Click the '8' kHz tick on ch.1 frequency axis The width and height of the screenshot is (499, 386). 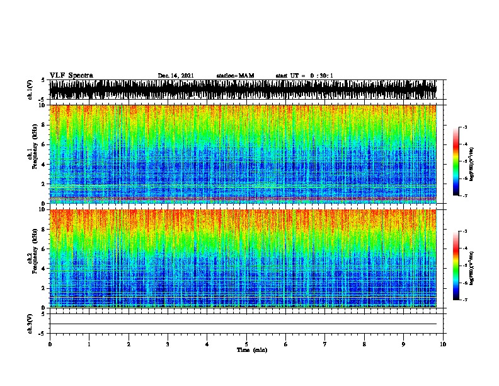(44, 125)
